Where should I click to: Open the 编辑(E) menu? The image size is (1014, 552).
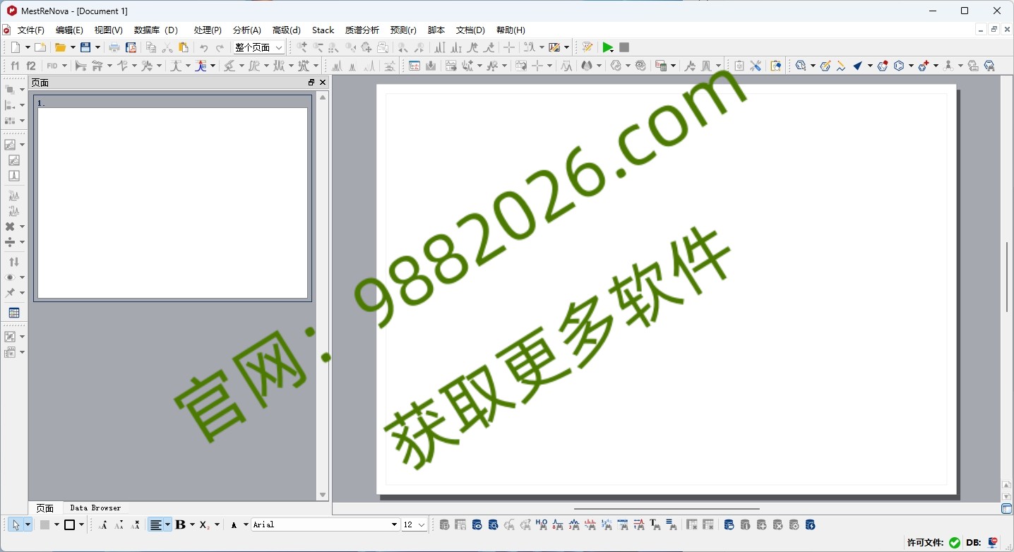point(69,30)
